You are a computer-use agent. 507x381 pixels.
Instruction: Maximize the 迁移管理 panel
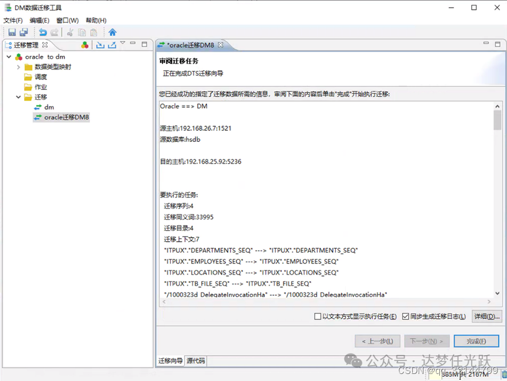pos(145,44)
